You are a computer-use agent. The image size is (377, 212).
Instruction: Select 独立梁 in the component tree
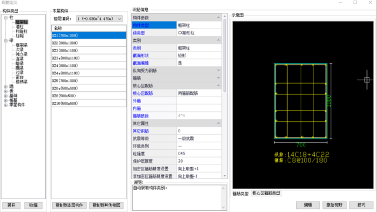tap(22, 54)
